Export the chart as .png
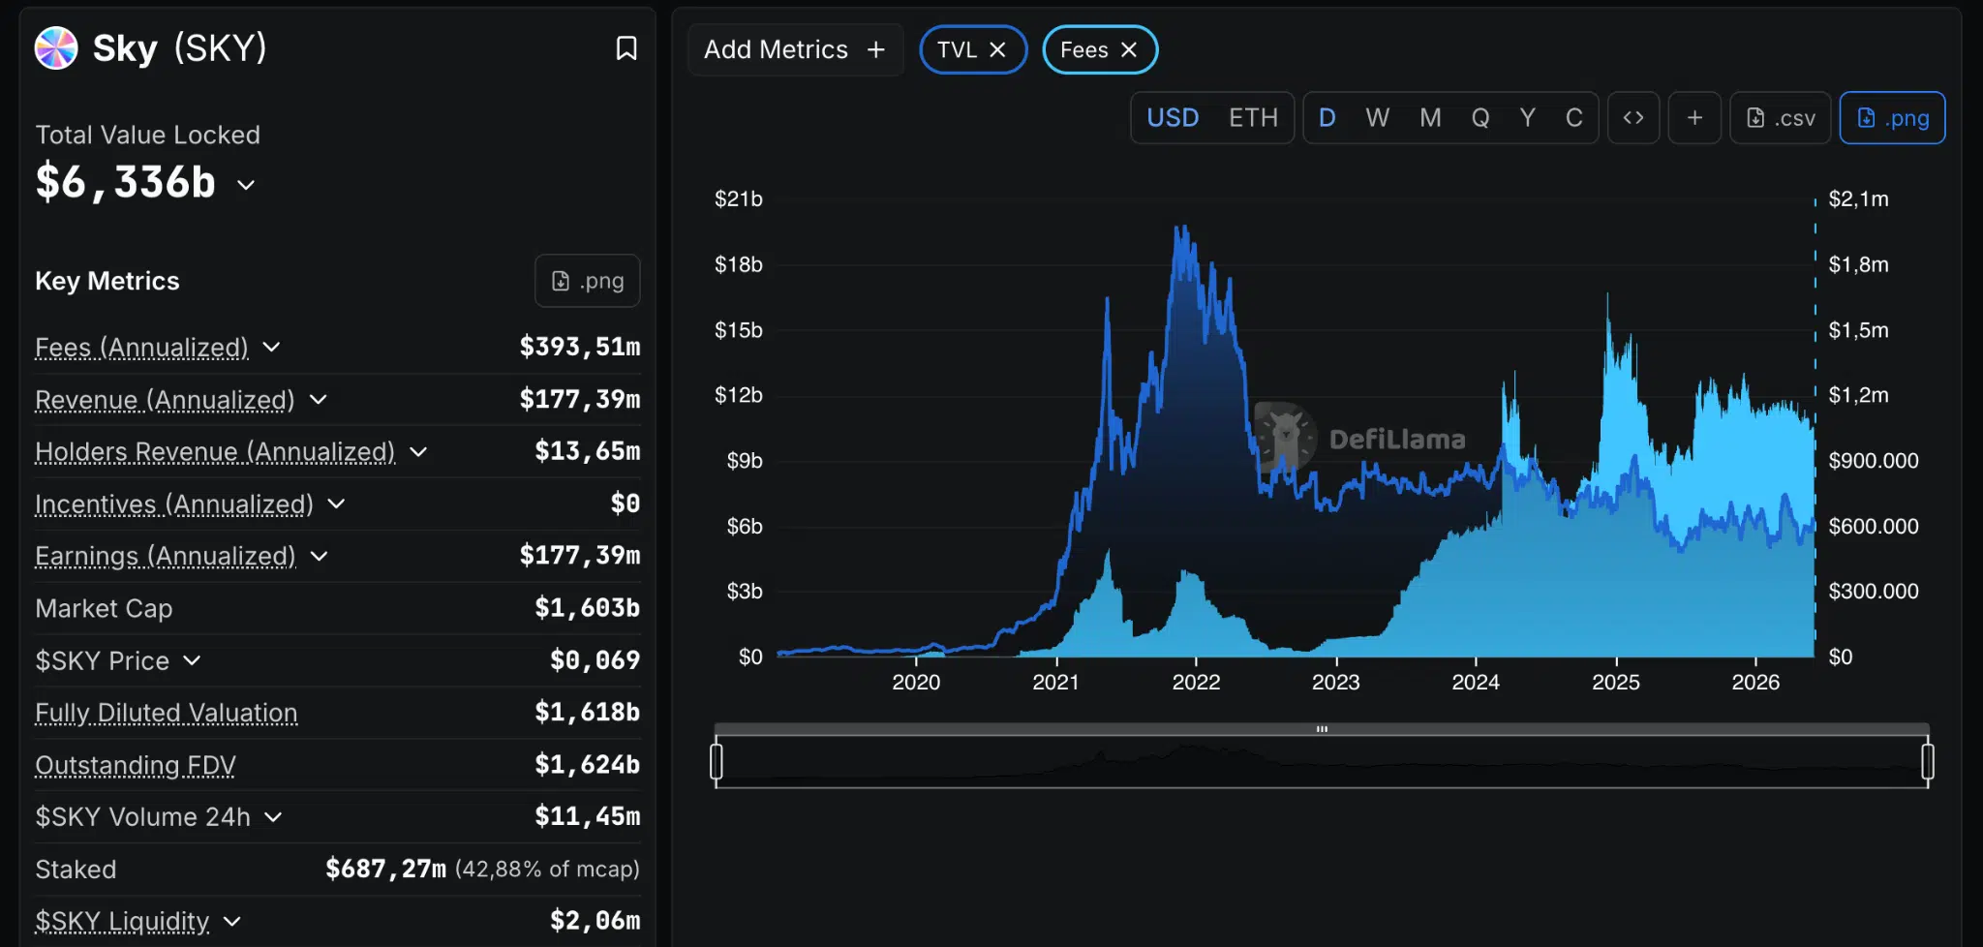The image size is (1983, 947). tap(1892, 118)
